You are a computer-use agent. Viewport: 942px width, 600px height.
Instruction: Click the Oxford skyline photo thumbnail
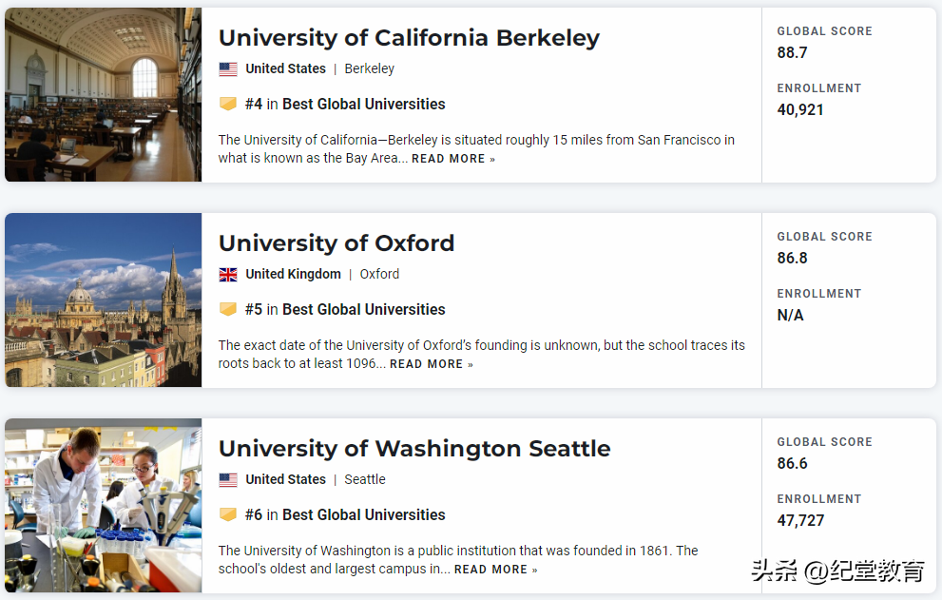click(103, 300)
